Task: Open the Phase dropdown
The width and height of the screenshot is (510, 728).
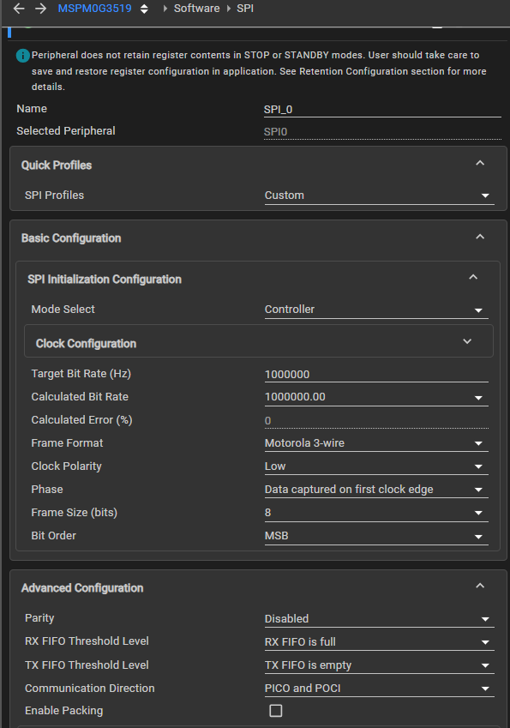Action: (376, 490)
